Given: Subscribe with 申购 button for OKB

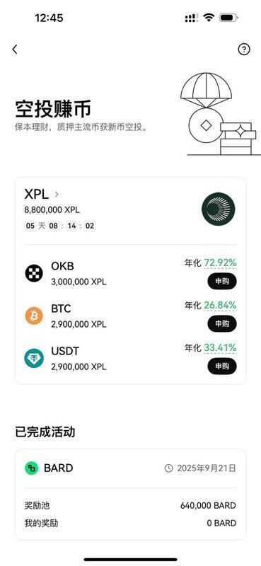Looking at the screenshot, I should click(x=222, y=281).
